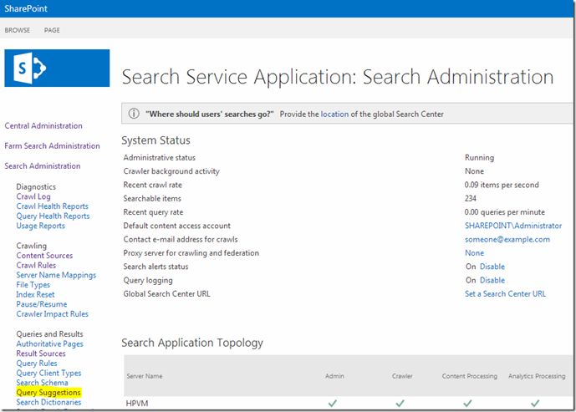Go to Central Administration
The width and height of the screenshot is (576, 412).
(x=43, y=125)
